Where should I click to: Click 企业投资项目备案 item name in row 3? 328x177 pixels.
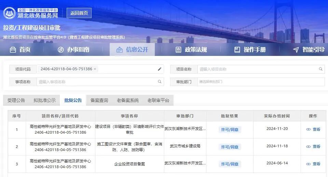(x=129, y=164)
